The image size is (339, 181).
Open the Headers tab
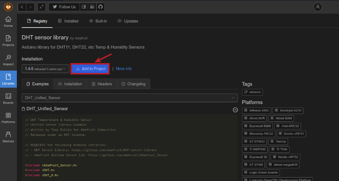[x=102, y=84]
